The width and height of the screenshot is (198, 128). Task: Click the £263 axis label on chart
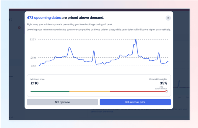pyautogui.click(x=33, y=39)
